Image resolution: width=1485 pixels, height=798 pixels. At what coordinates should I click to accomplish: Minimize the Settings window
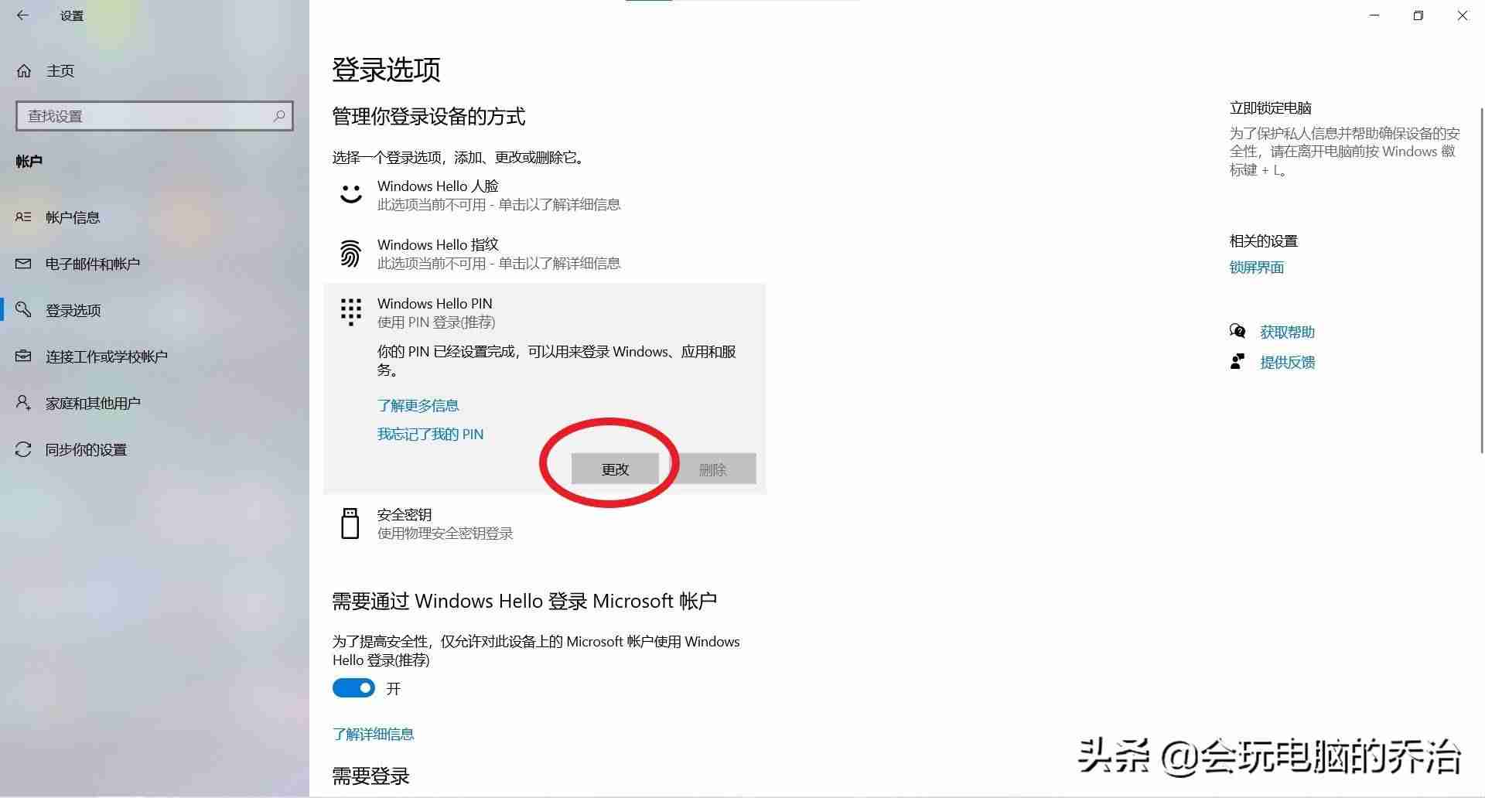[1374, 15]
